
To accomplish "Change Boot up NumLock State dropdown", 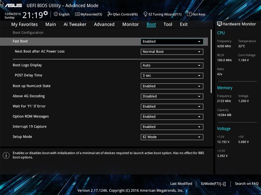I will [172, 86].
